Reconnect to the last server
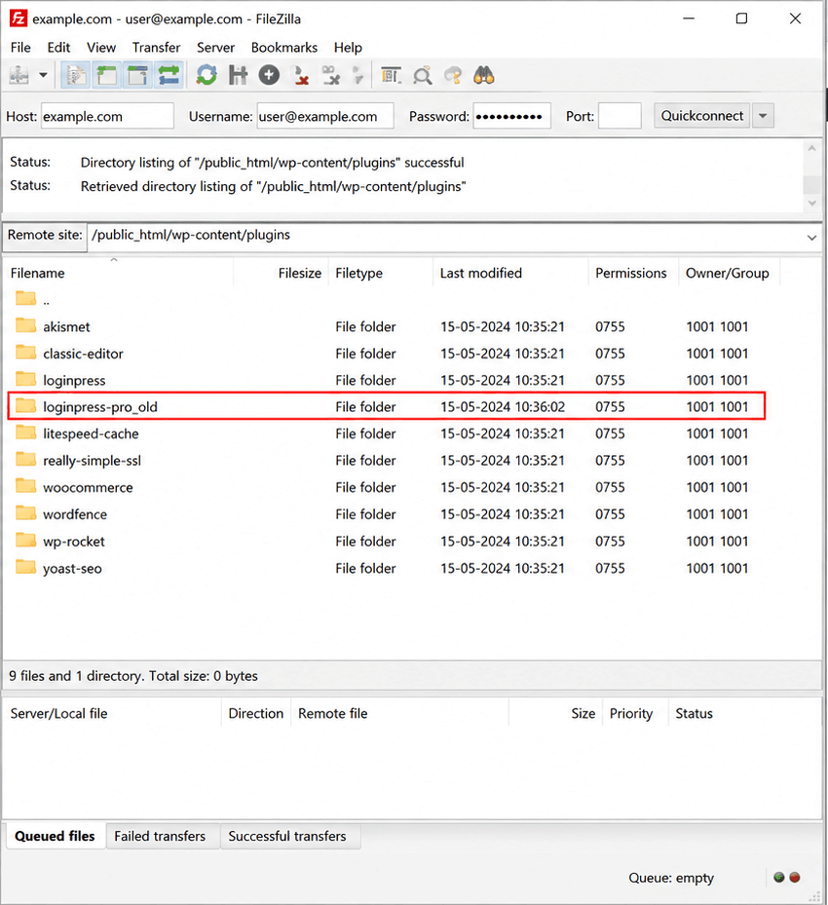The image size is (828, 905). (358, 75)
